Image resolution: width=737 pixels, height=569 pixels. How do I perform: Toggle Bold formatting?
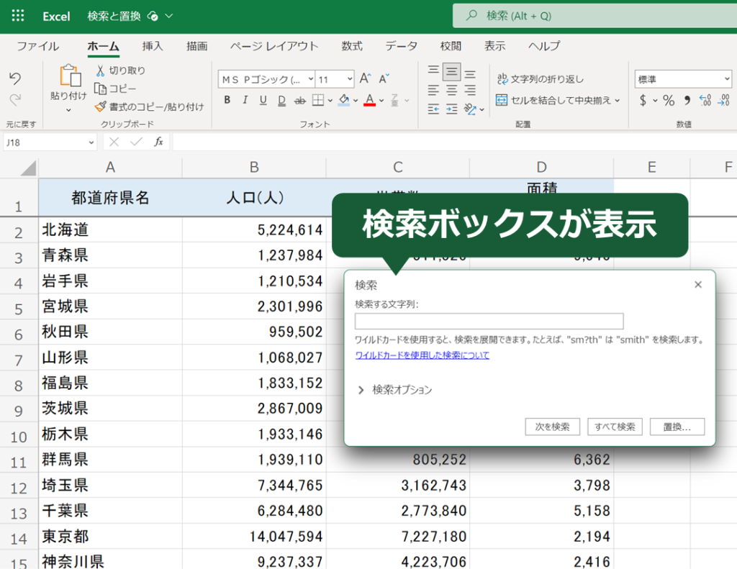[x=227, y=100]
